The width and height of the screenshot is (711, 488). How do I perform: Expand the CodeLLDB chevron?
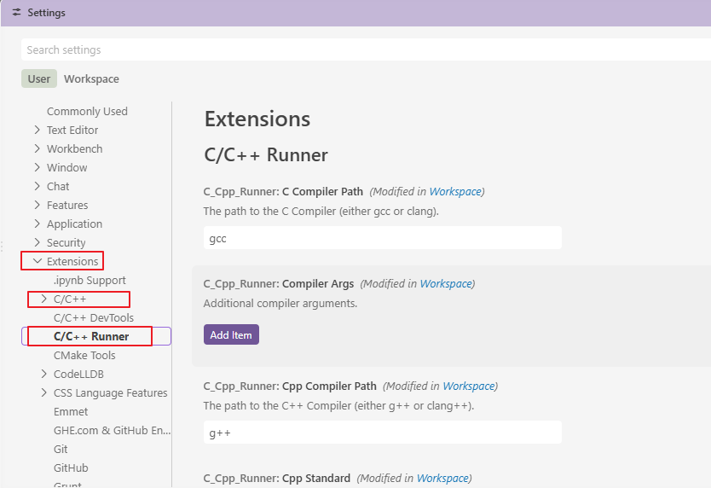(x=44, y=374)
